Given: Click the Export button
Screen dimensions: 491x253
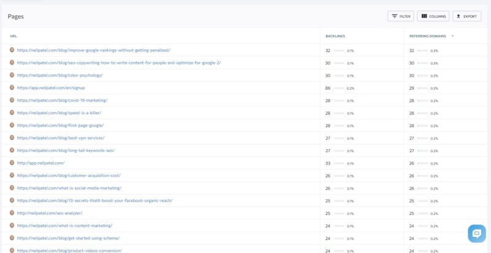Looking at the screenshot, I should 466,17.
